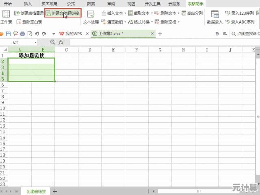Screen dimensions: 260x195
Task: Click the 高级分列 icon
Action: [x=184, y=13]
